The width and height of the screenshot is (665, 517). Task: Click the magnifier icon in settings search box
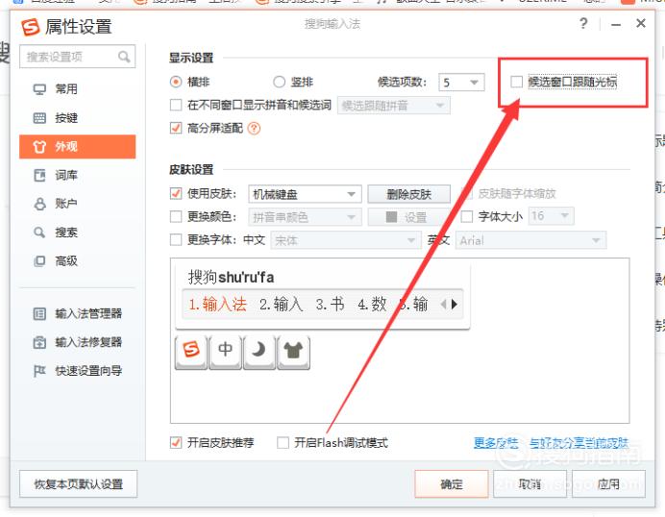tap(124, 57)
